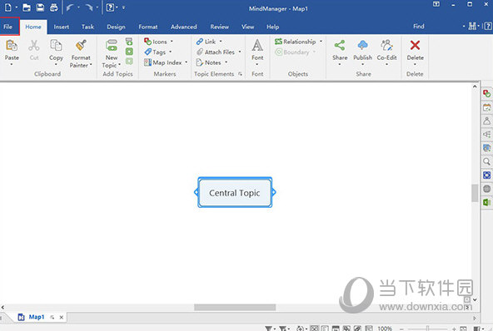This screenshot has width=493, height=331.
Task: Click the Attach Files button
Action: pyautogui.click(x=216, y=52)
